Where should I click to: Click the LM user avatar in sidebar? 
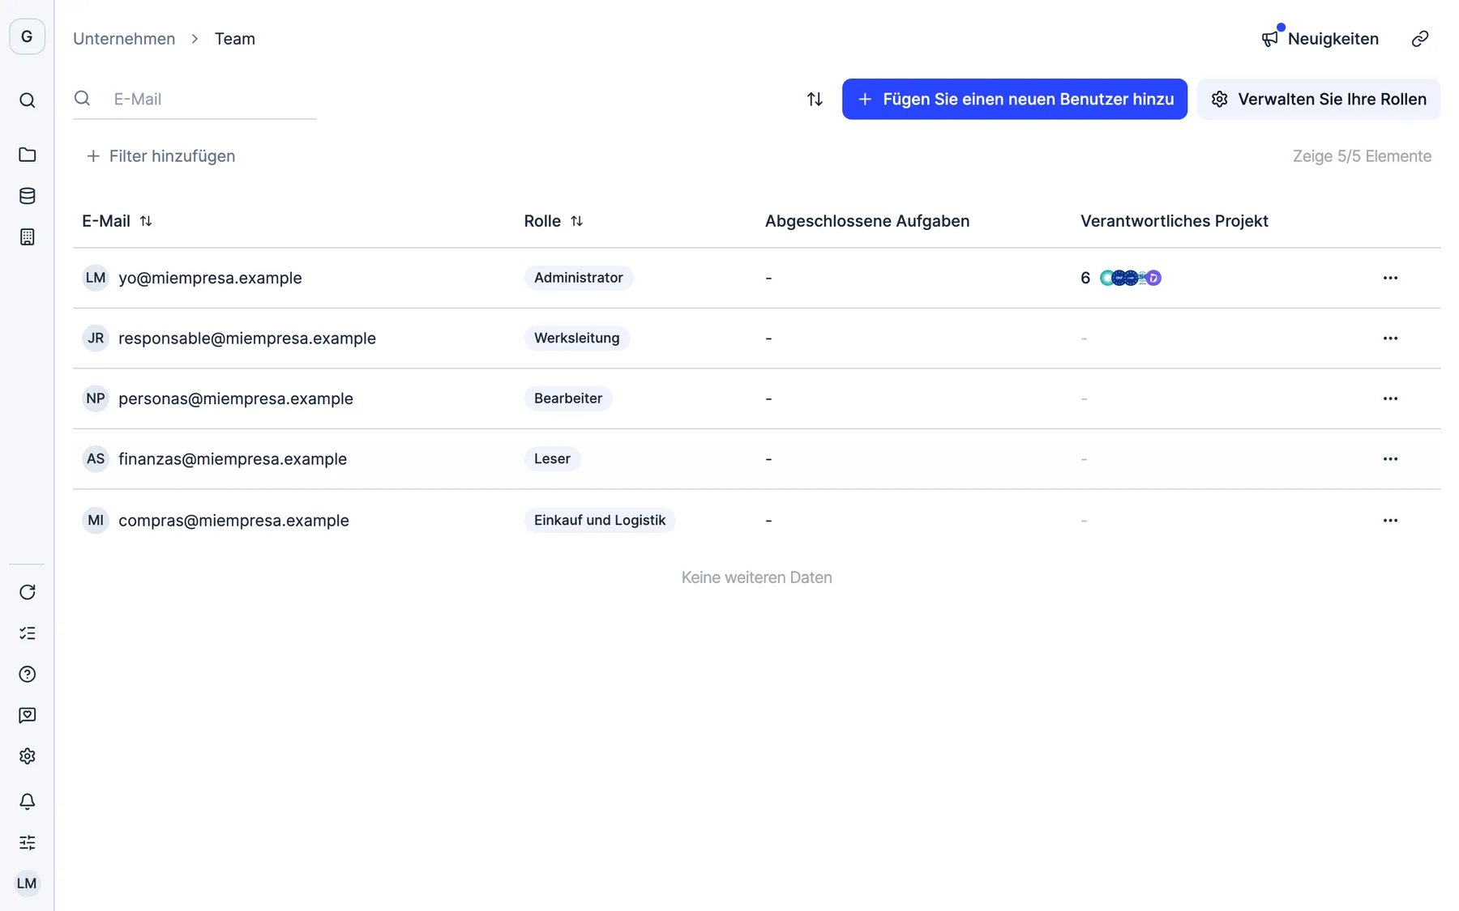click(27, 883)
